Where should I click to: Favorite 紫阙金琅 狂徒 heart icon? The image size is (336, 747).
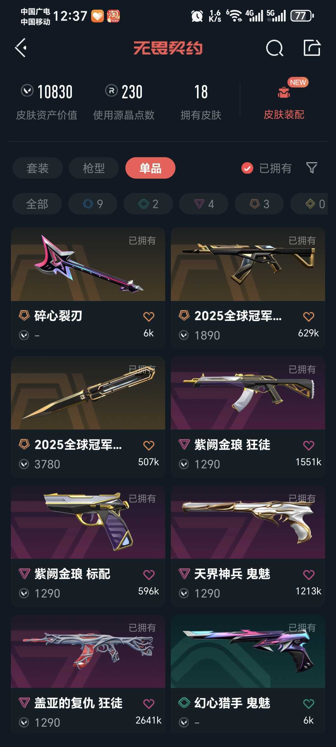click(309, 445)
